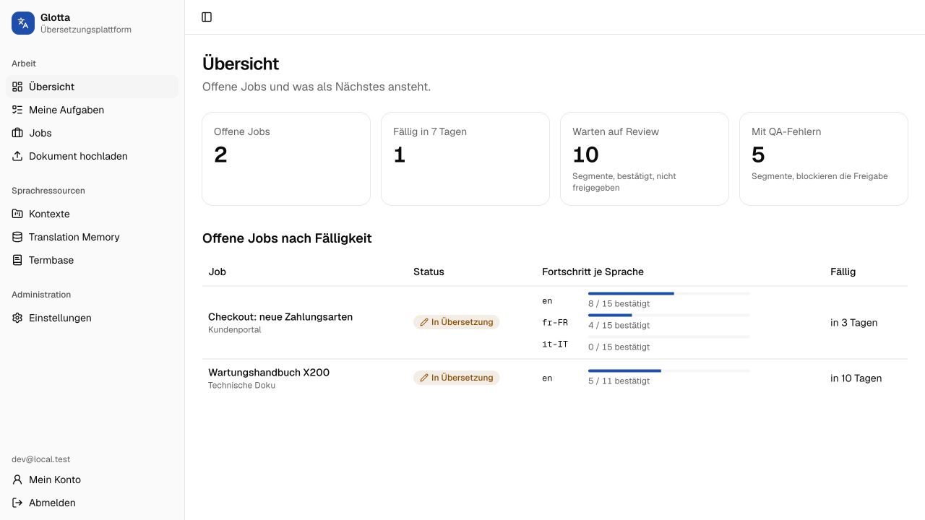Screen dimensions: 925x520
Task: Click pencil icon in Checkout job status badge
Action: [x=424, y=322]
